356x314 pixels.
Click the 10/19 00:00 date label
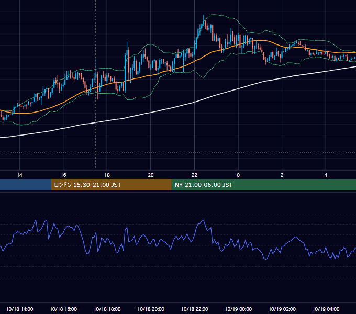point(238,309)
